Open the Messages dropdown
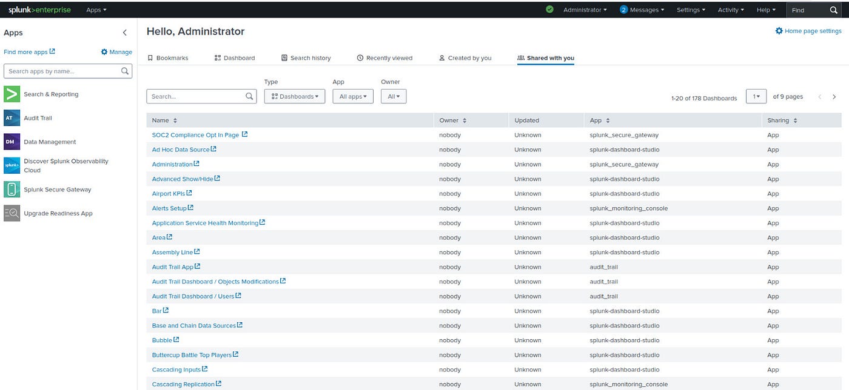Viewport: 849px width, 390px height. [642, 10]
